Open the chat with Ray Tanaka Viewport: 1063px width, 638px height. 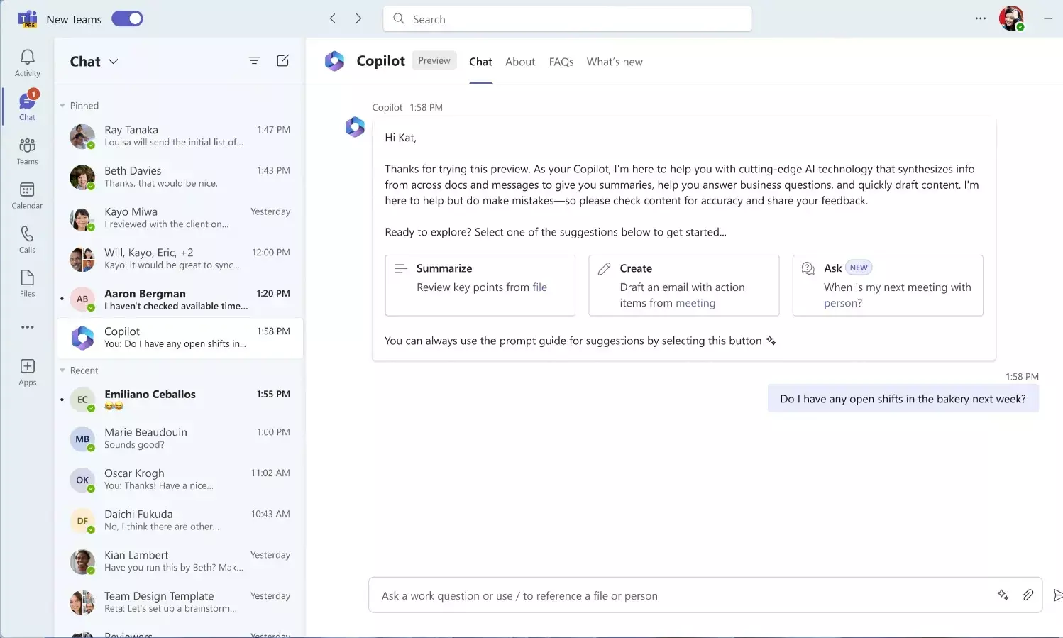180,136
